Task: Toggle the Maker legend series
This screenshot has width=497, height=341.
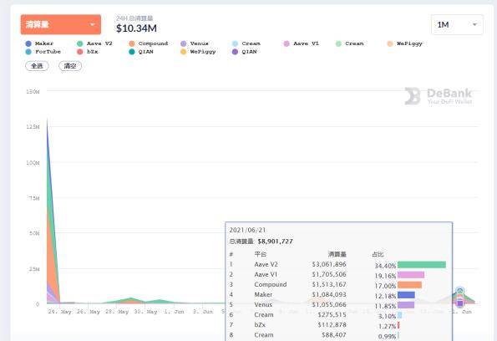Action: (39, 43)
